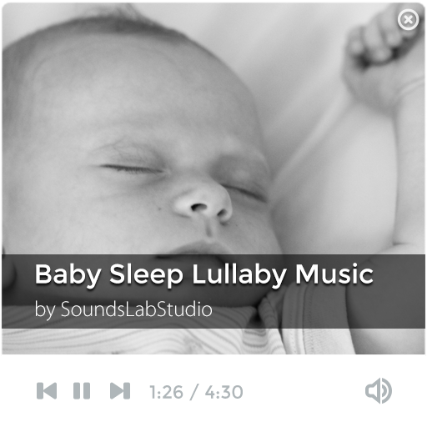This screenshot has height=427, width=427.
Task: Click the word "by" before the author name
Action: pyautogui.click(x=45, y=309)
